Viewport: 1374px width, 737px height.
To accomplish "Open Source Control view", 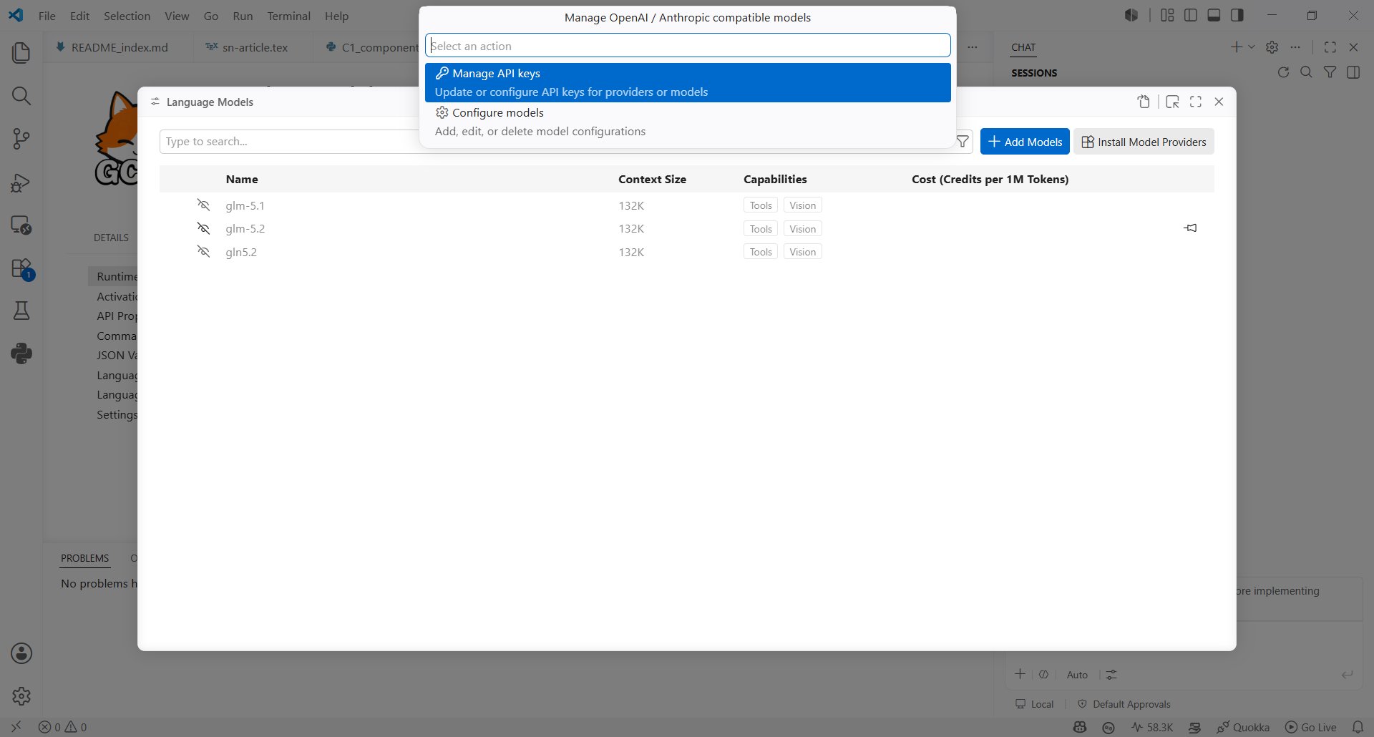I will coord(21,139).
